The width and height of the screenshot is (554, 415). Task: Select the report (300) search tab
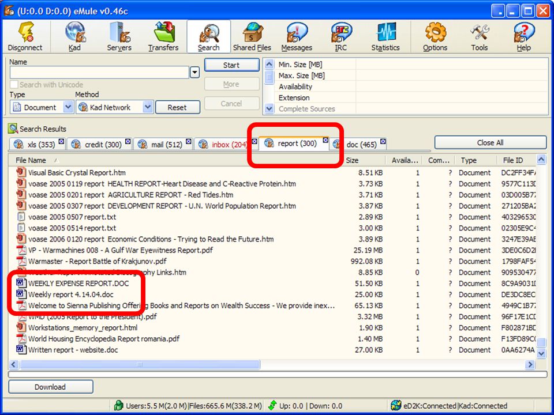[294, 144]
